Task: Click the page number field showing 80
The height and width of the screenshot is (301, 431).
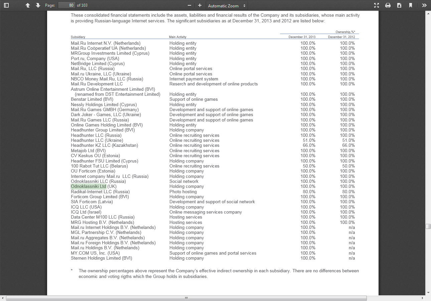Action: coord(66,5)
